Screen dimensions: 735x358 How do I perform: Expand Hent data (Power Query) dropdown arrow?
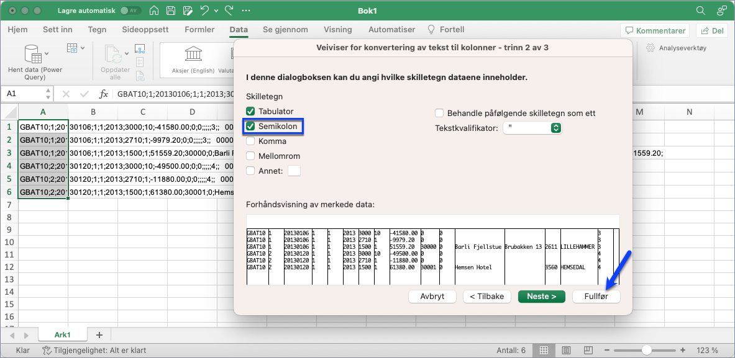pyautogui.click(x=47, y=53)
